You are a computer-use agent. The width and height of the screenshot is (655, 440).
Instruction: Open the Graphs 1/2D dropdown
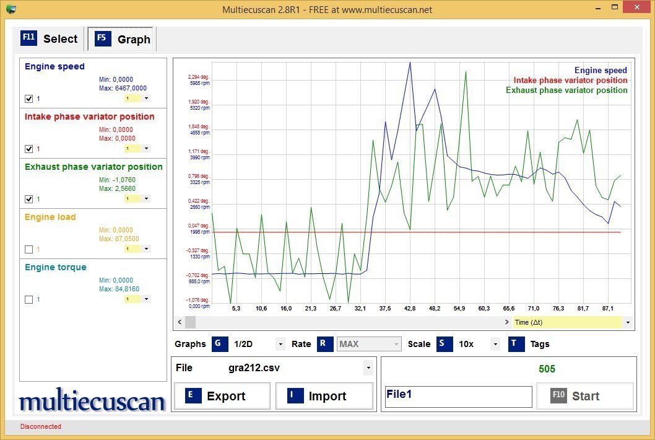[280, 344]
